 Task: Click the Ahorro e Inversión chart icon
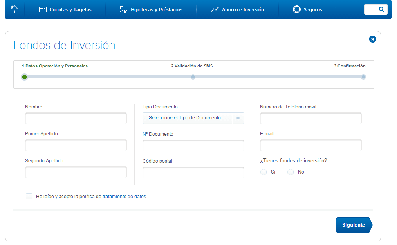[215, 10]
